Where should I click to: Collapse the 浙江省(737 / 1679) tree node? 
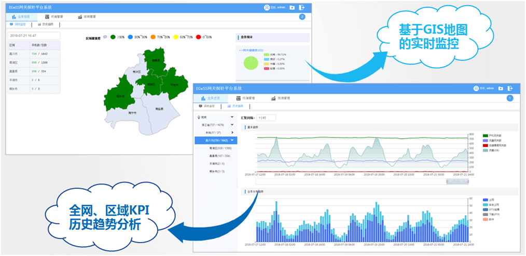(232, 125)
